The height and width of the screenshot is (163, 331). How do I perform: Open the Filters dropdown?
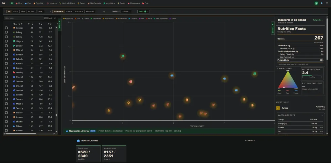pos(143,12)
